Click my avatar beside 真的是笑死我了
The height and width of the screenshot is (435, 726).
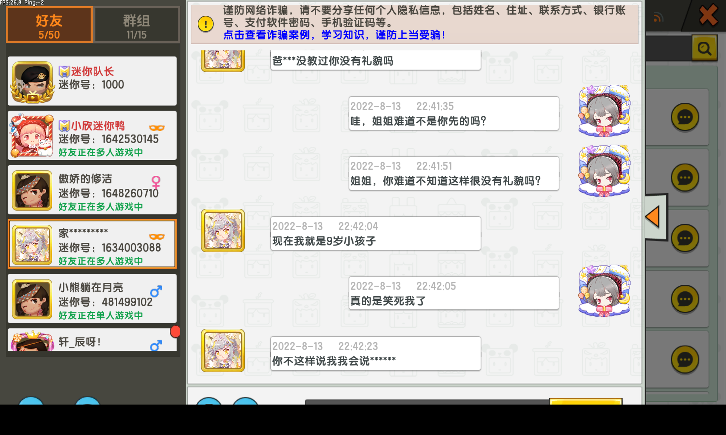pyautogui.click(x=604, y=290)
